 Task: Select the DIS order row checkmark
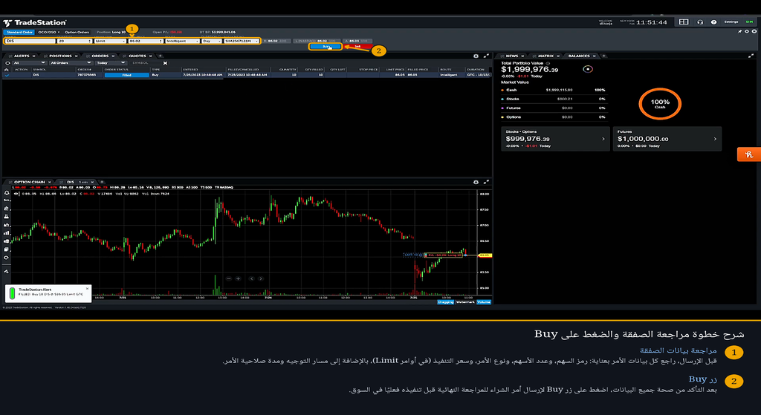7,75
